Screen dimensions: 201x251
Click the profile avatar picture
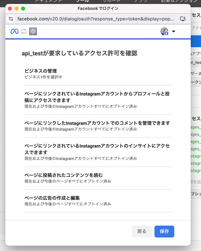point(164,31)
